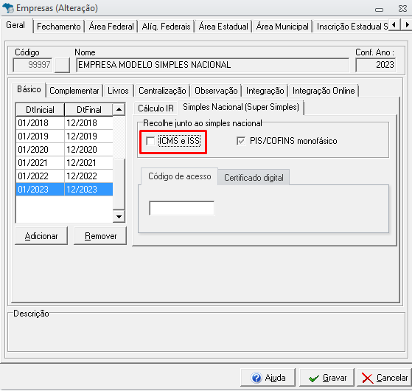The height and width of the screenshot is (391, 412).
Task: Select the Cálculo IR tab
Action: coord(156,108)
